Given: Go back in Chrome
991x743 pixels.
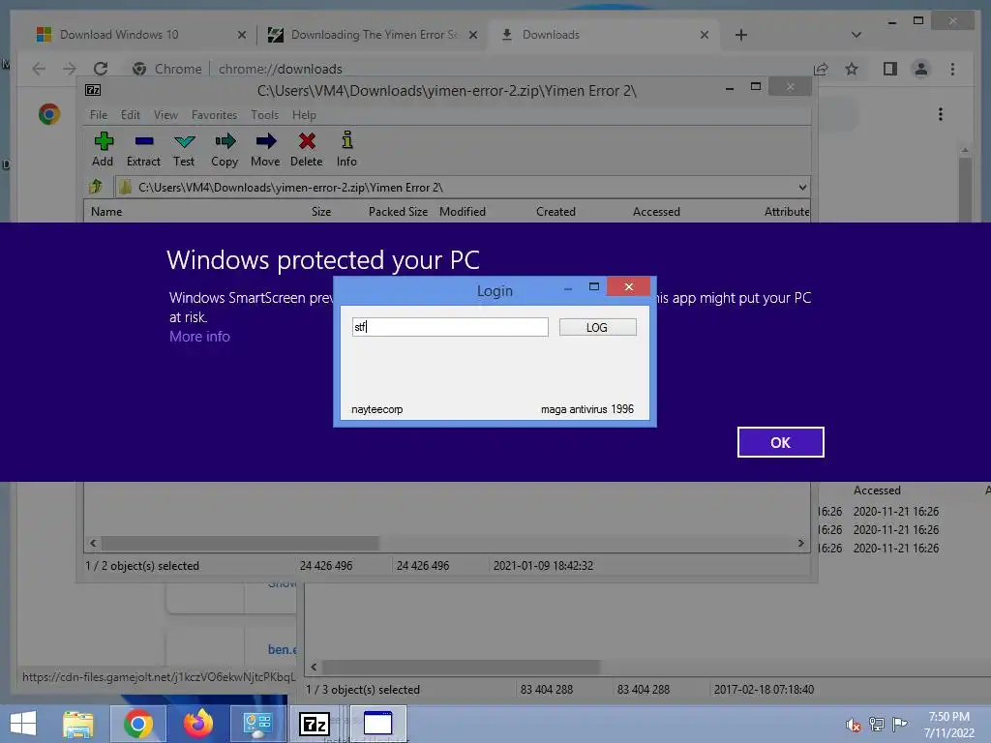Looking at the screenshot, I should click(39, 69).
